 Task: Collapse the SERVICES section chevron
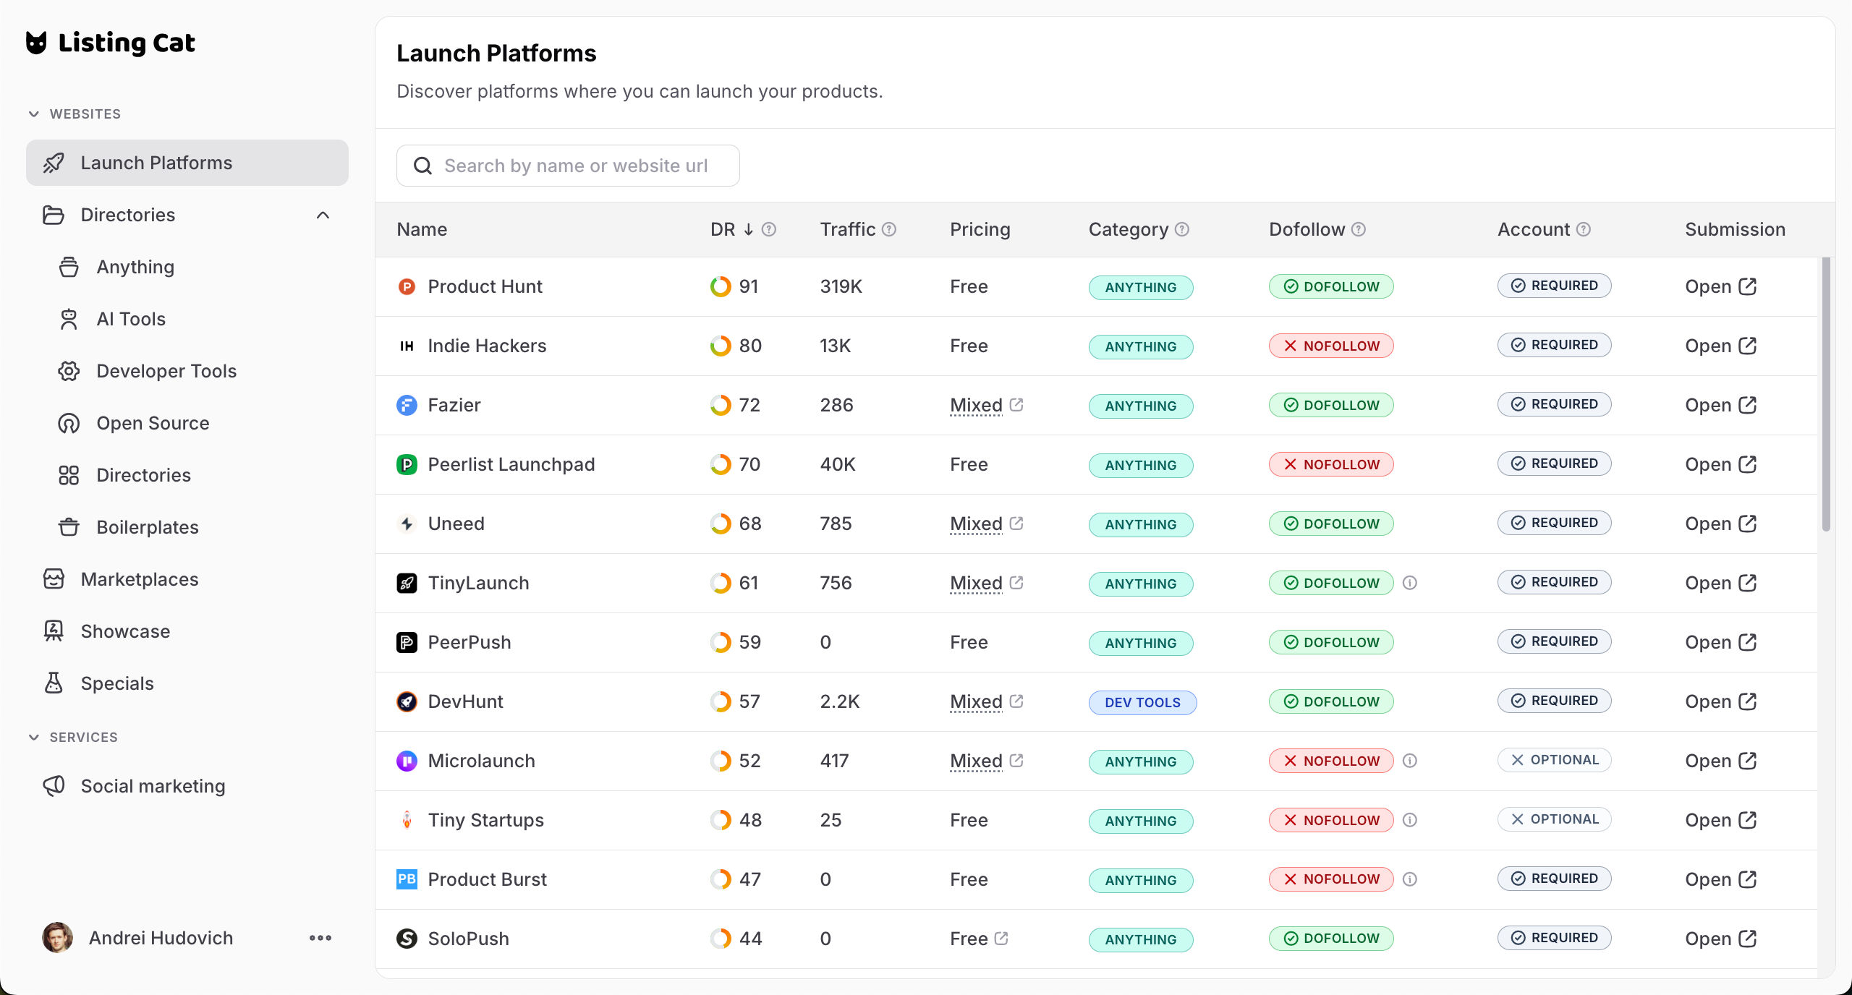pyautogui.click(x=33, y=738)
